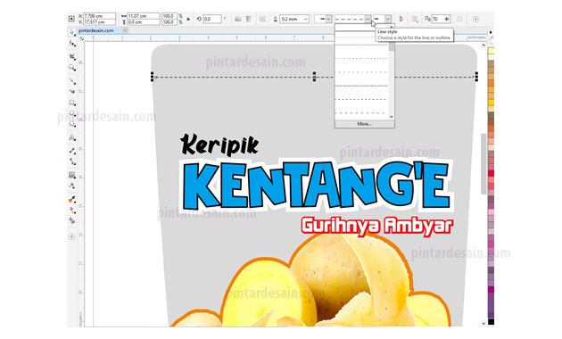Click the mirror horizontally icon
The height and width of the screenshot is (339, 562).
[237, 19]
